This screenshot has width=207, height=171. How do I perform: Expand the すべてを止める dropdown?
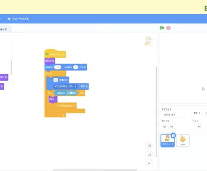65,106
